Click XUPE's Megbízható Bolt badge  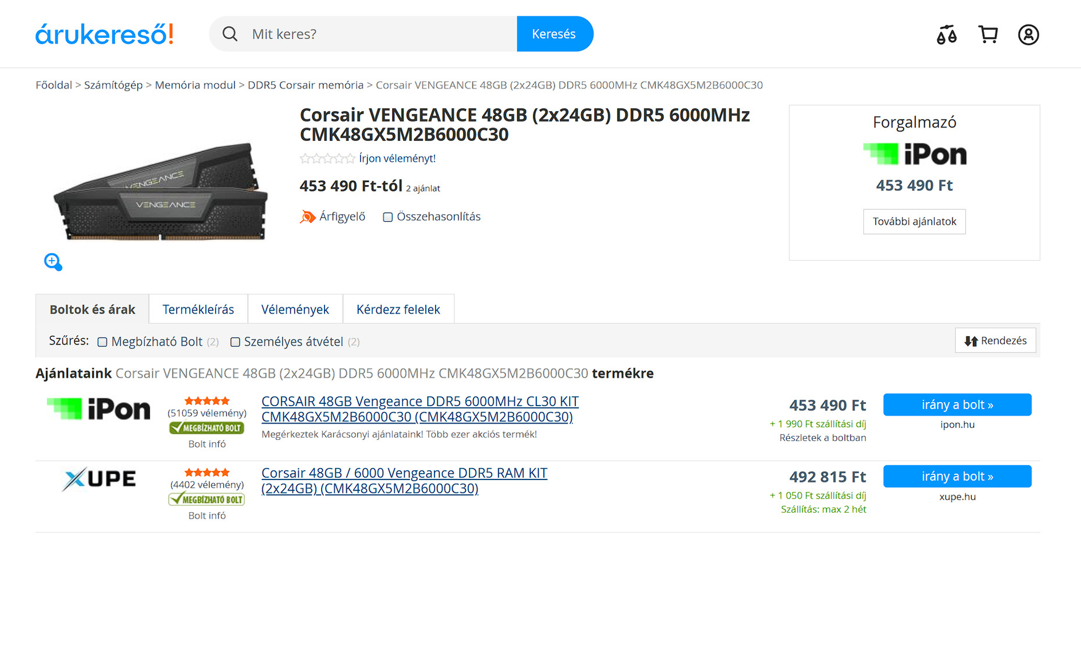tap(207, 499)
